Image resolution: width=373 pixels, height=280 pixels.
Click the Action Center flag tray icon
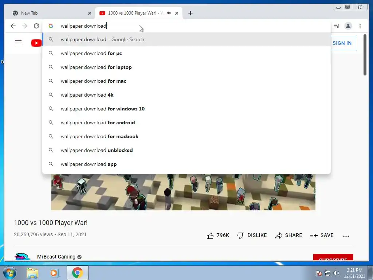point(319,273)
